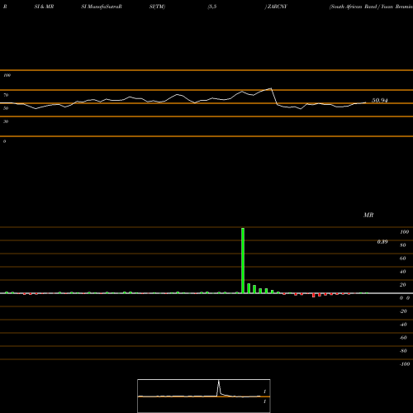The height and width of the screenshot is (413, 413).
Task: Click the -100 label on MR axis
Action: [405, 364]
